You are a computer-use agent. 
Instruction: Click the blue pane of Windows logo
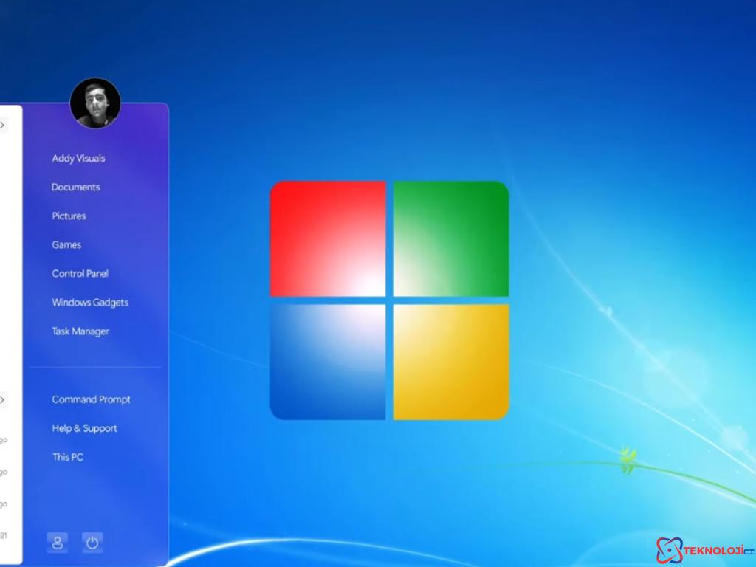[328, 362]
